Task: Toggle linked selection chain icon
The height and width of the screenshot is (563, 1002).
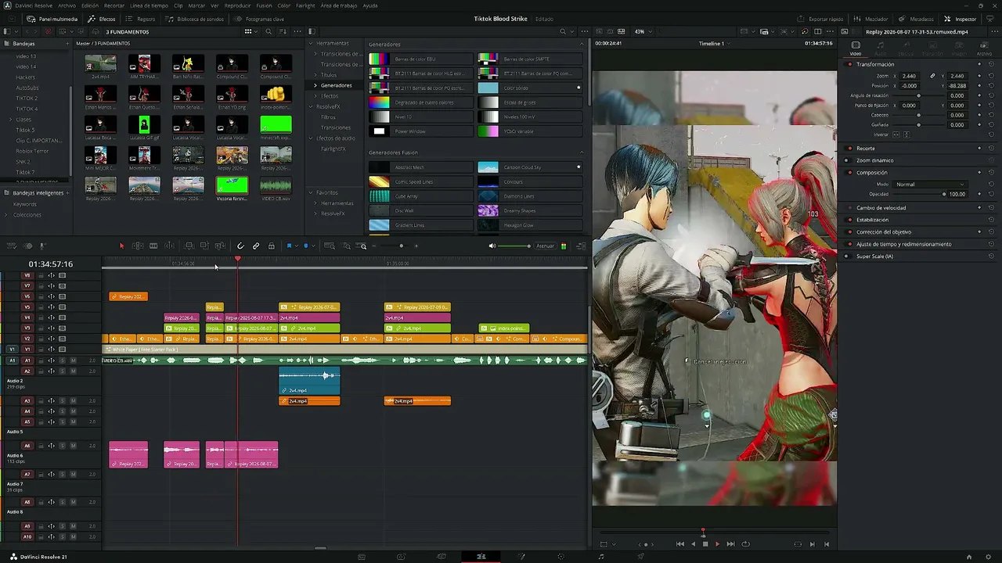Action: coord(256,246)
